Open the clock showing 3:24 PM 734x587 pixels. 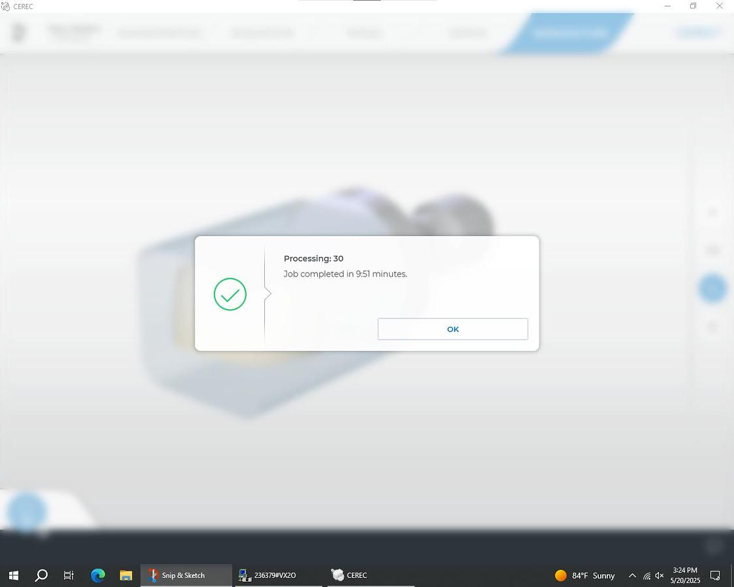click(x=684, y=575)
